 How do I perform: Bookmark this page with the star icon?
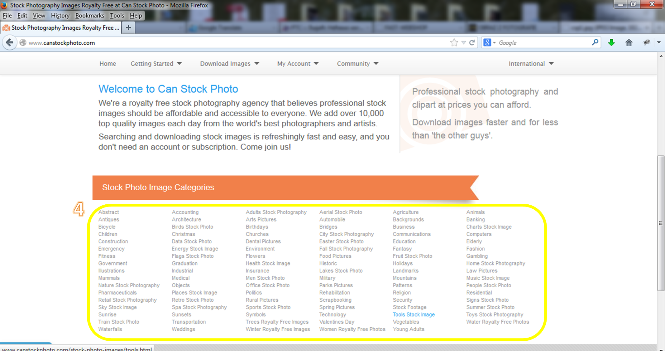pyautogui.click(x=454, y=43)
